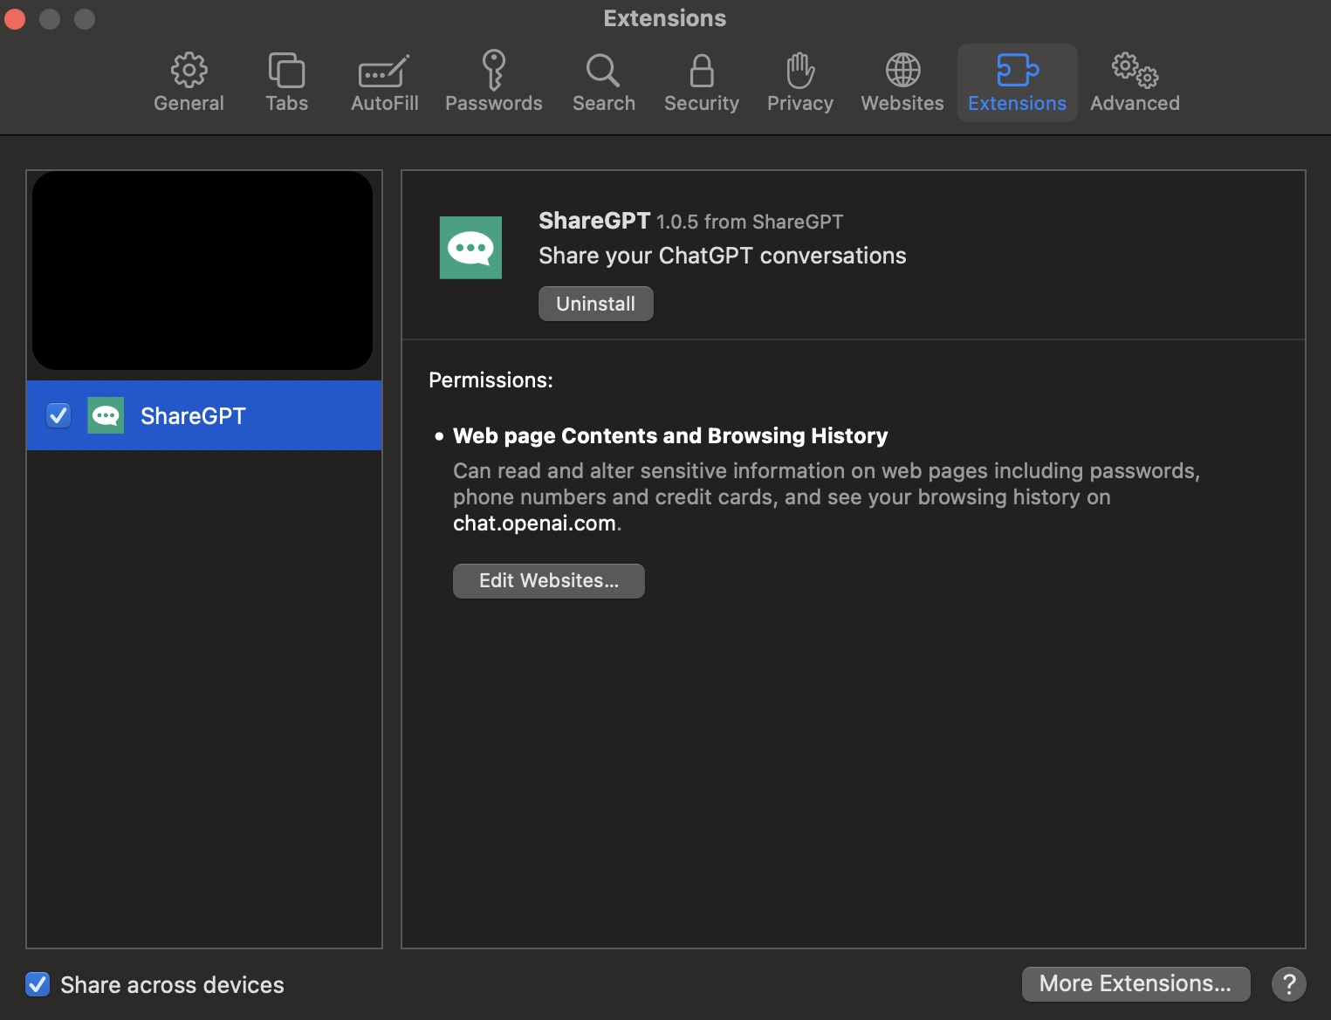Open the Passwords preferences pane
This screenshot has width=1331, height=1020.
pyautogui.click(x=493, y=82)
